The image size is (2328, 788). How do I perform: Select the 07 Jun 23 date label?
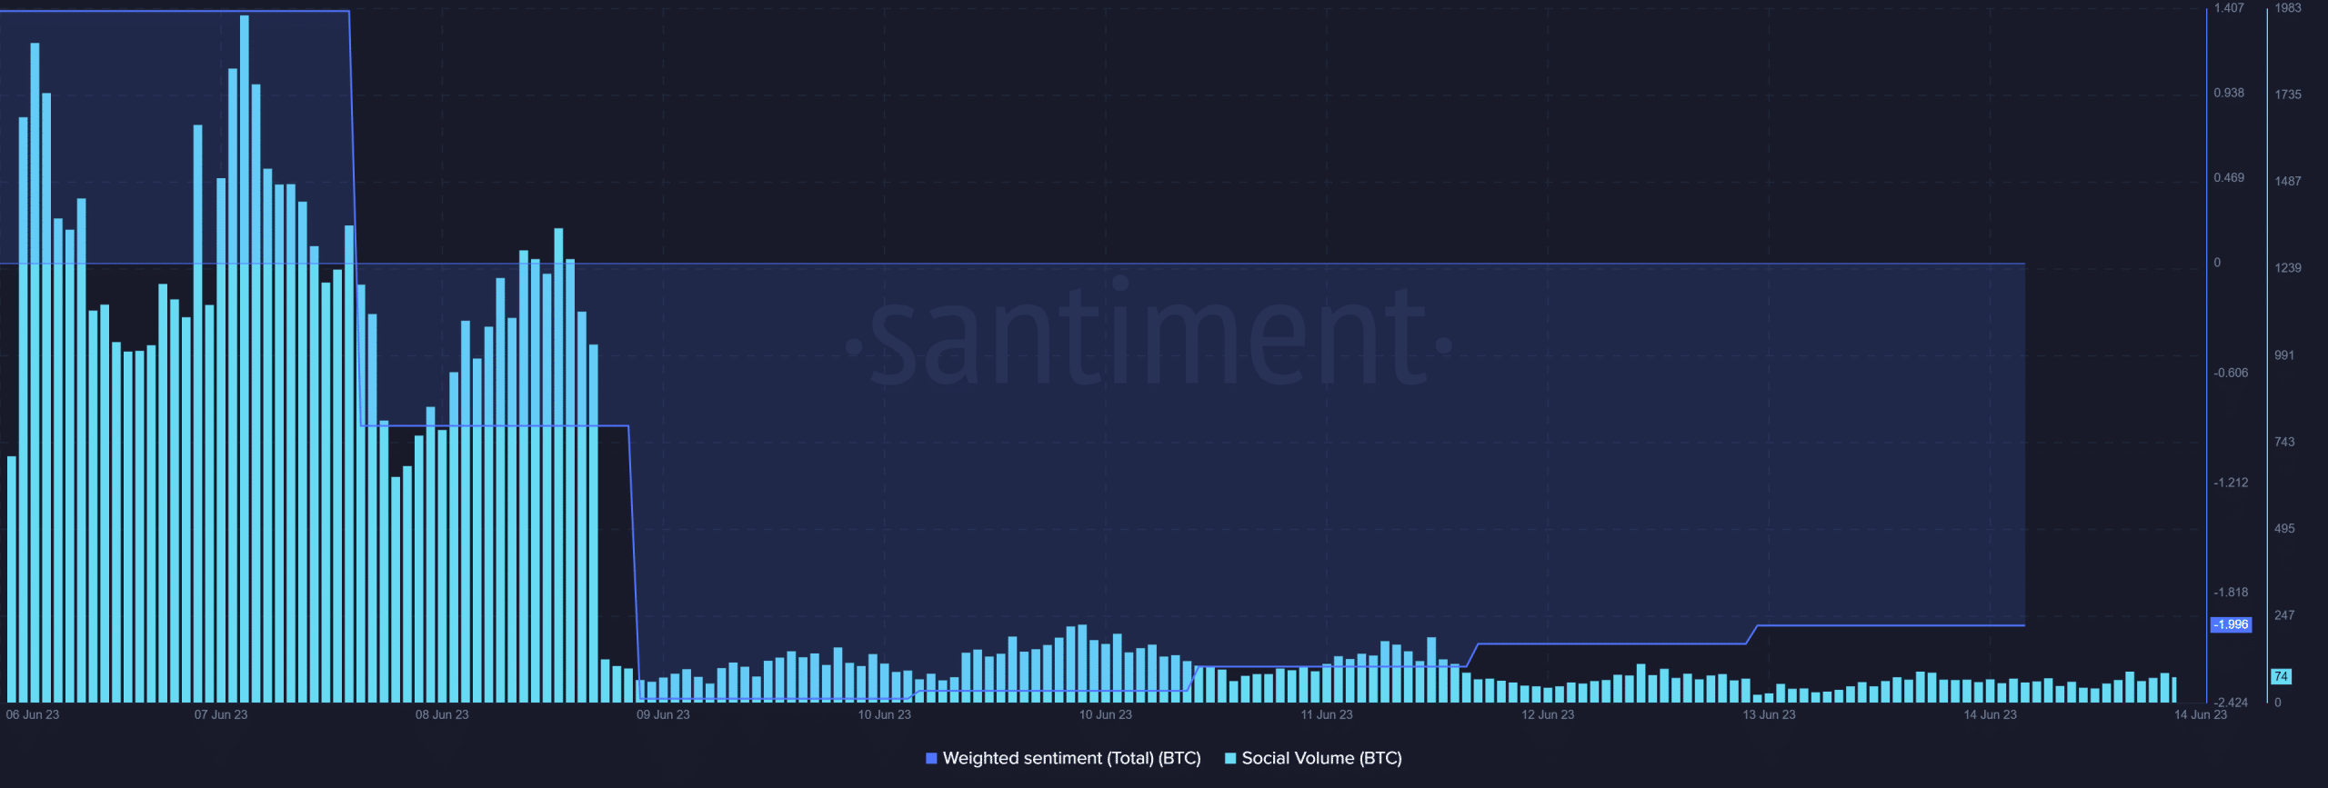click(x=221, y=714)
